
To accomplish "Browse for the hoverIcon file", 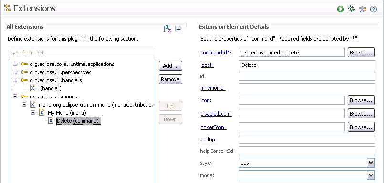I will [x=361, y=127].
